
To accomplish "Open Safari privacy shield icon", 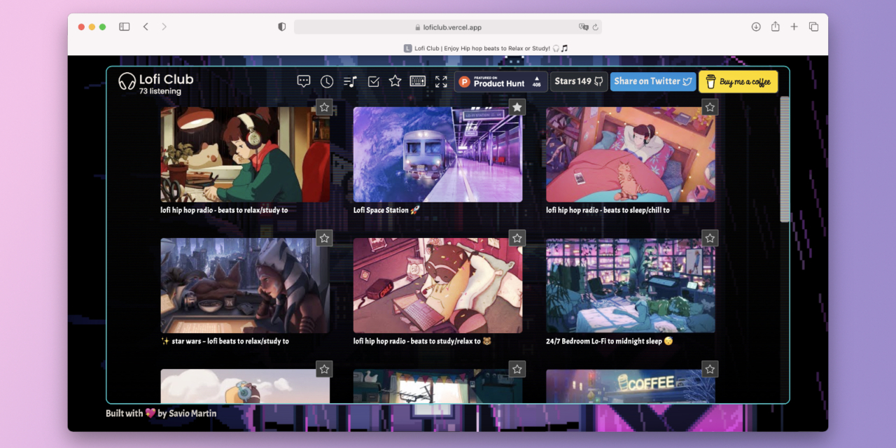I will (x=282, y=27).
